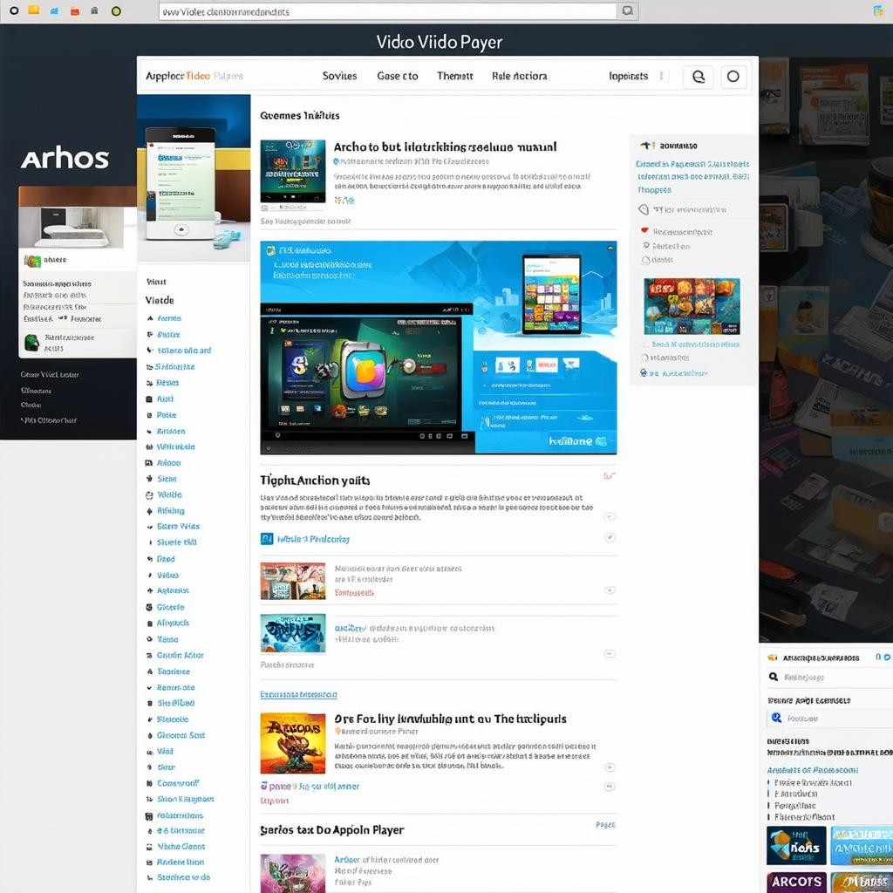
Task: Click 'Archo to but' article headline link
Action: (444, 147)
